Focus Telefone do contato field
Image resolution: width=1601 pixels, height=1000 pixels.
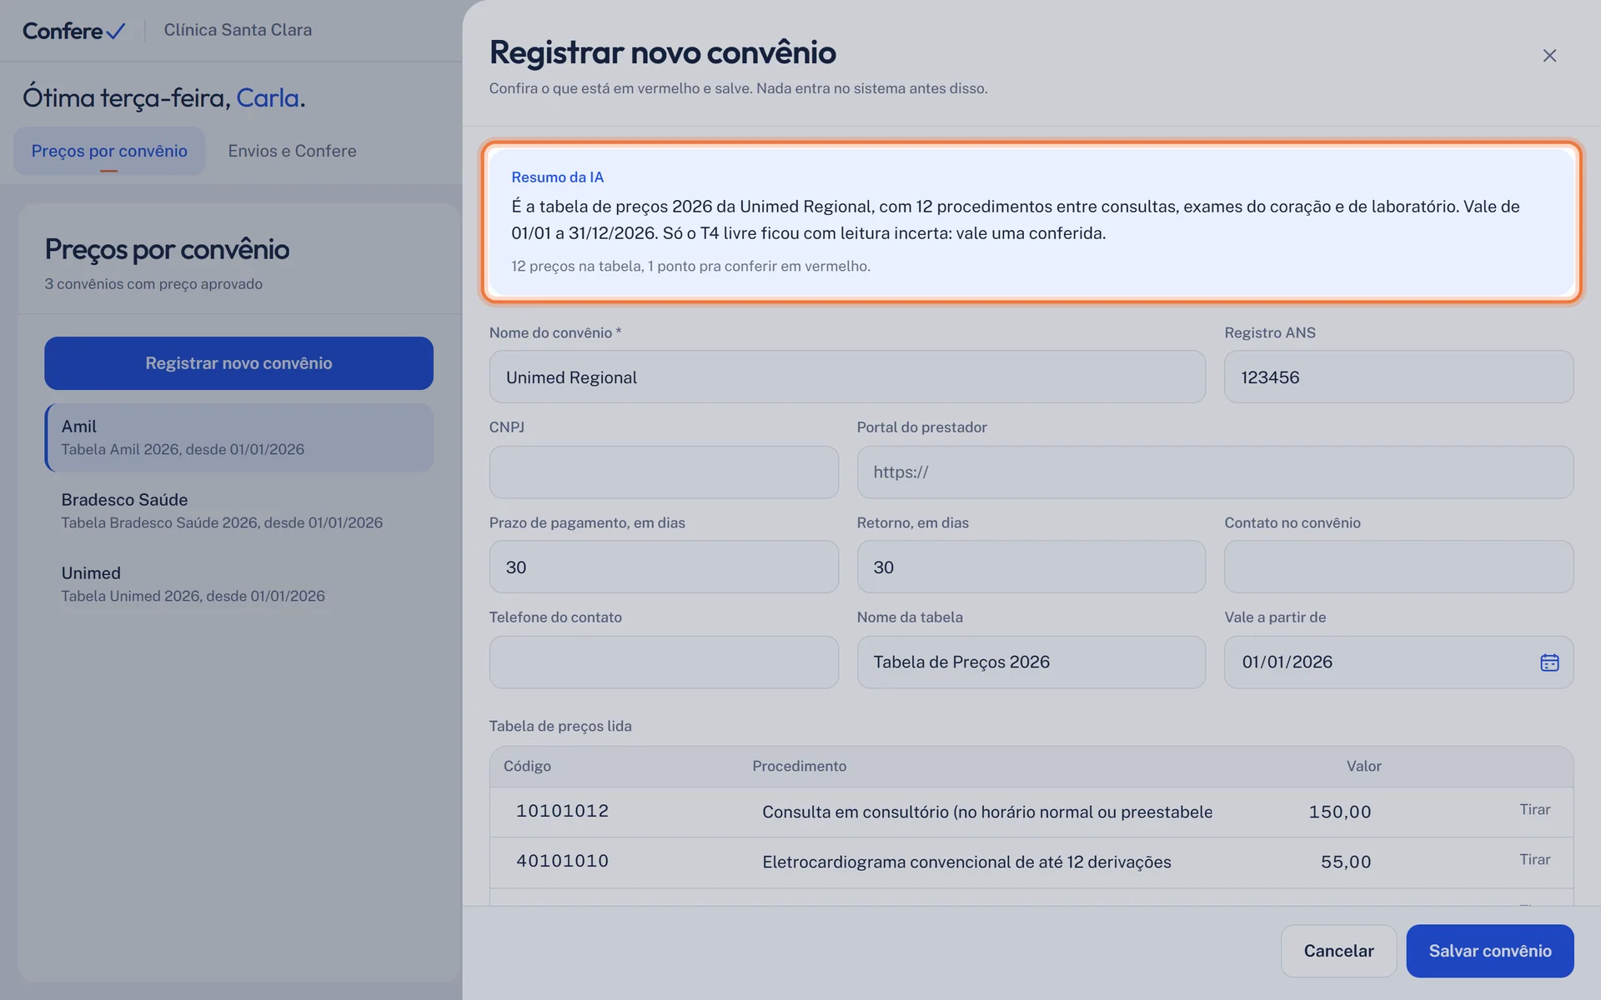[x=664, y=662]
